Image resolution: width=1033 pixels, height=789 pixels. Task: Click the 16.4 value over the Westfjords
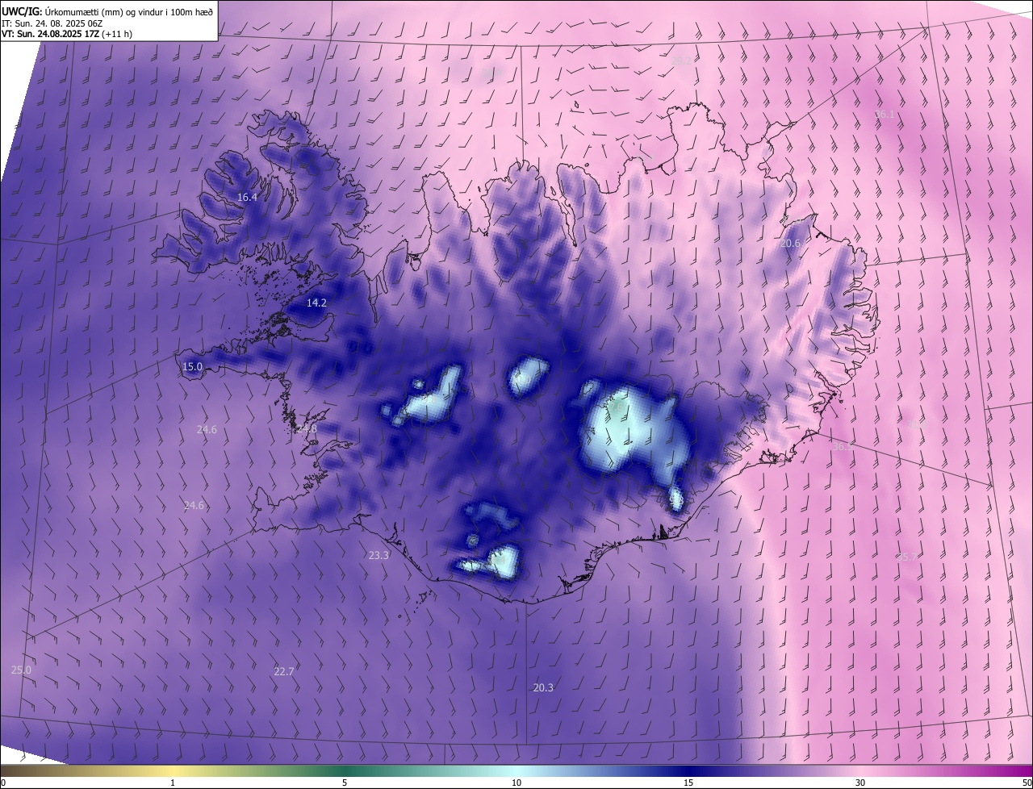[x=247, y=198]
